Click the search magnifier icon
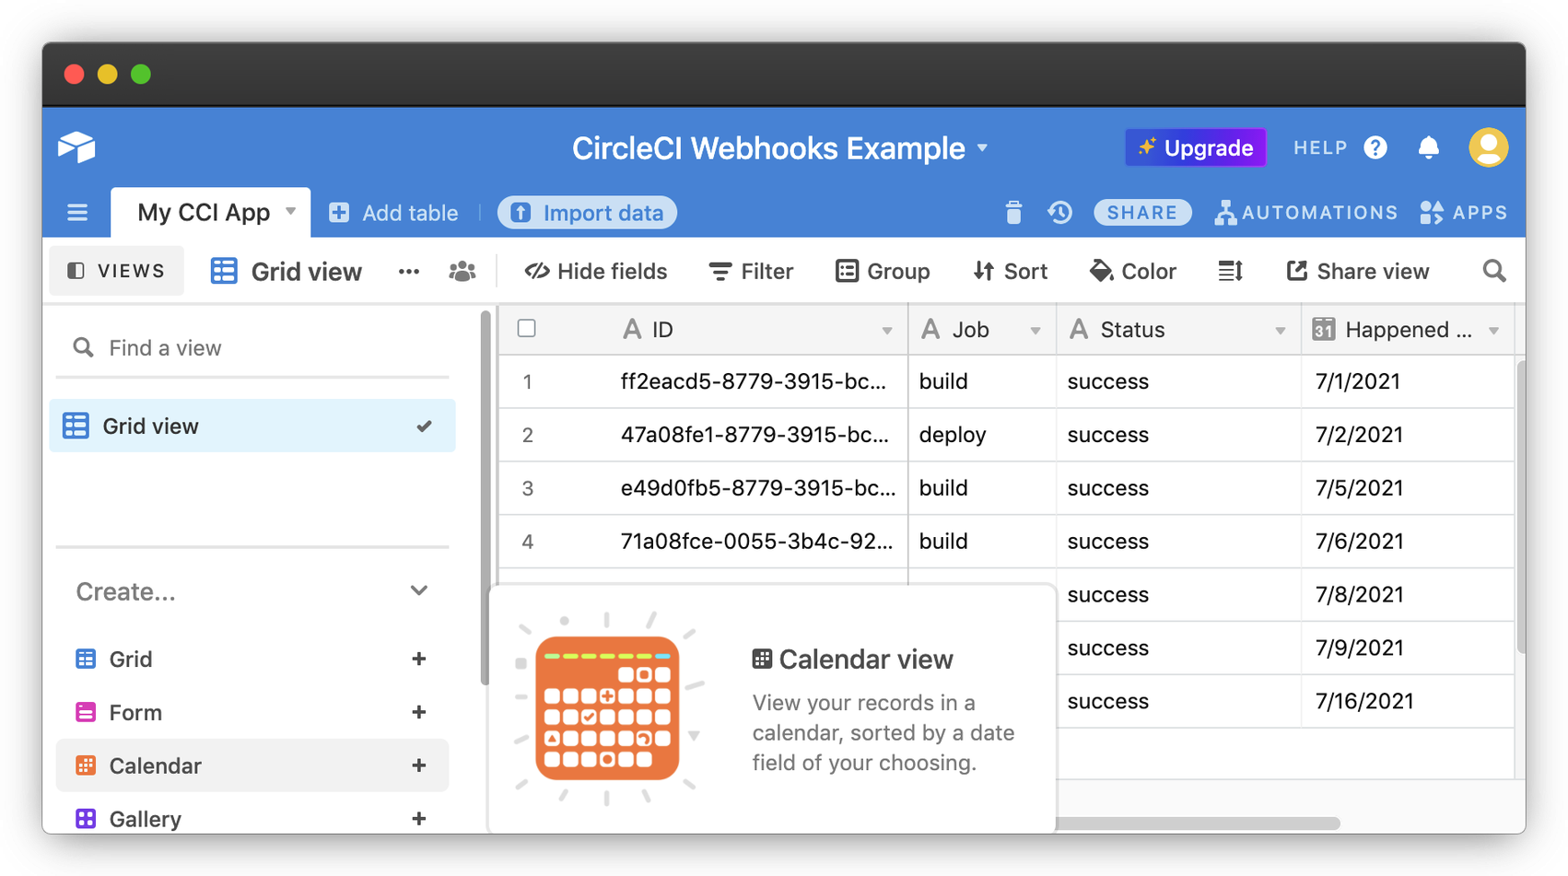Image resolution: width=1568 pixels, height=876 pixels. [x=1494, y=272]
